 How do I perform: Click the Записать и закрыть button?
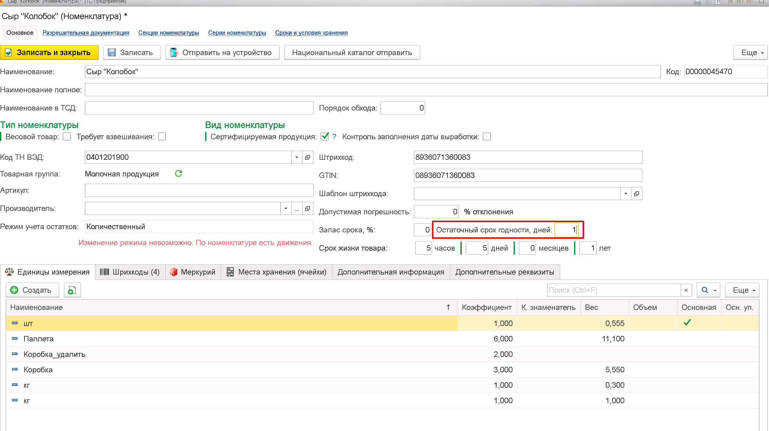49,53
